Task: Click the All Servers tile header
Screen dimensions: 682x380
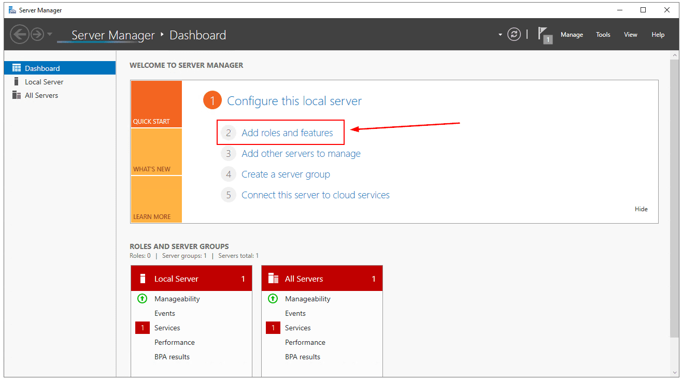Action: 322,279
